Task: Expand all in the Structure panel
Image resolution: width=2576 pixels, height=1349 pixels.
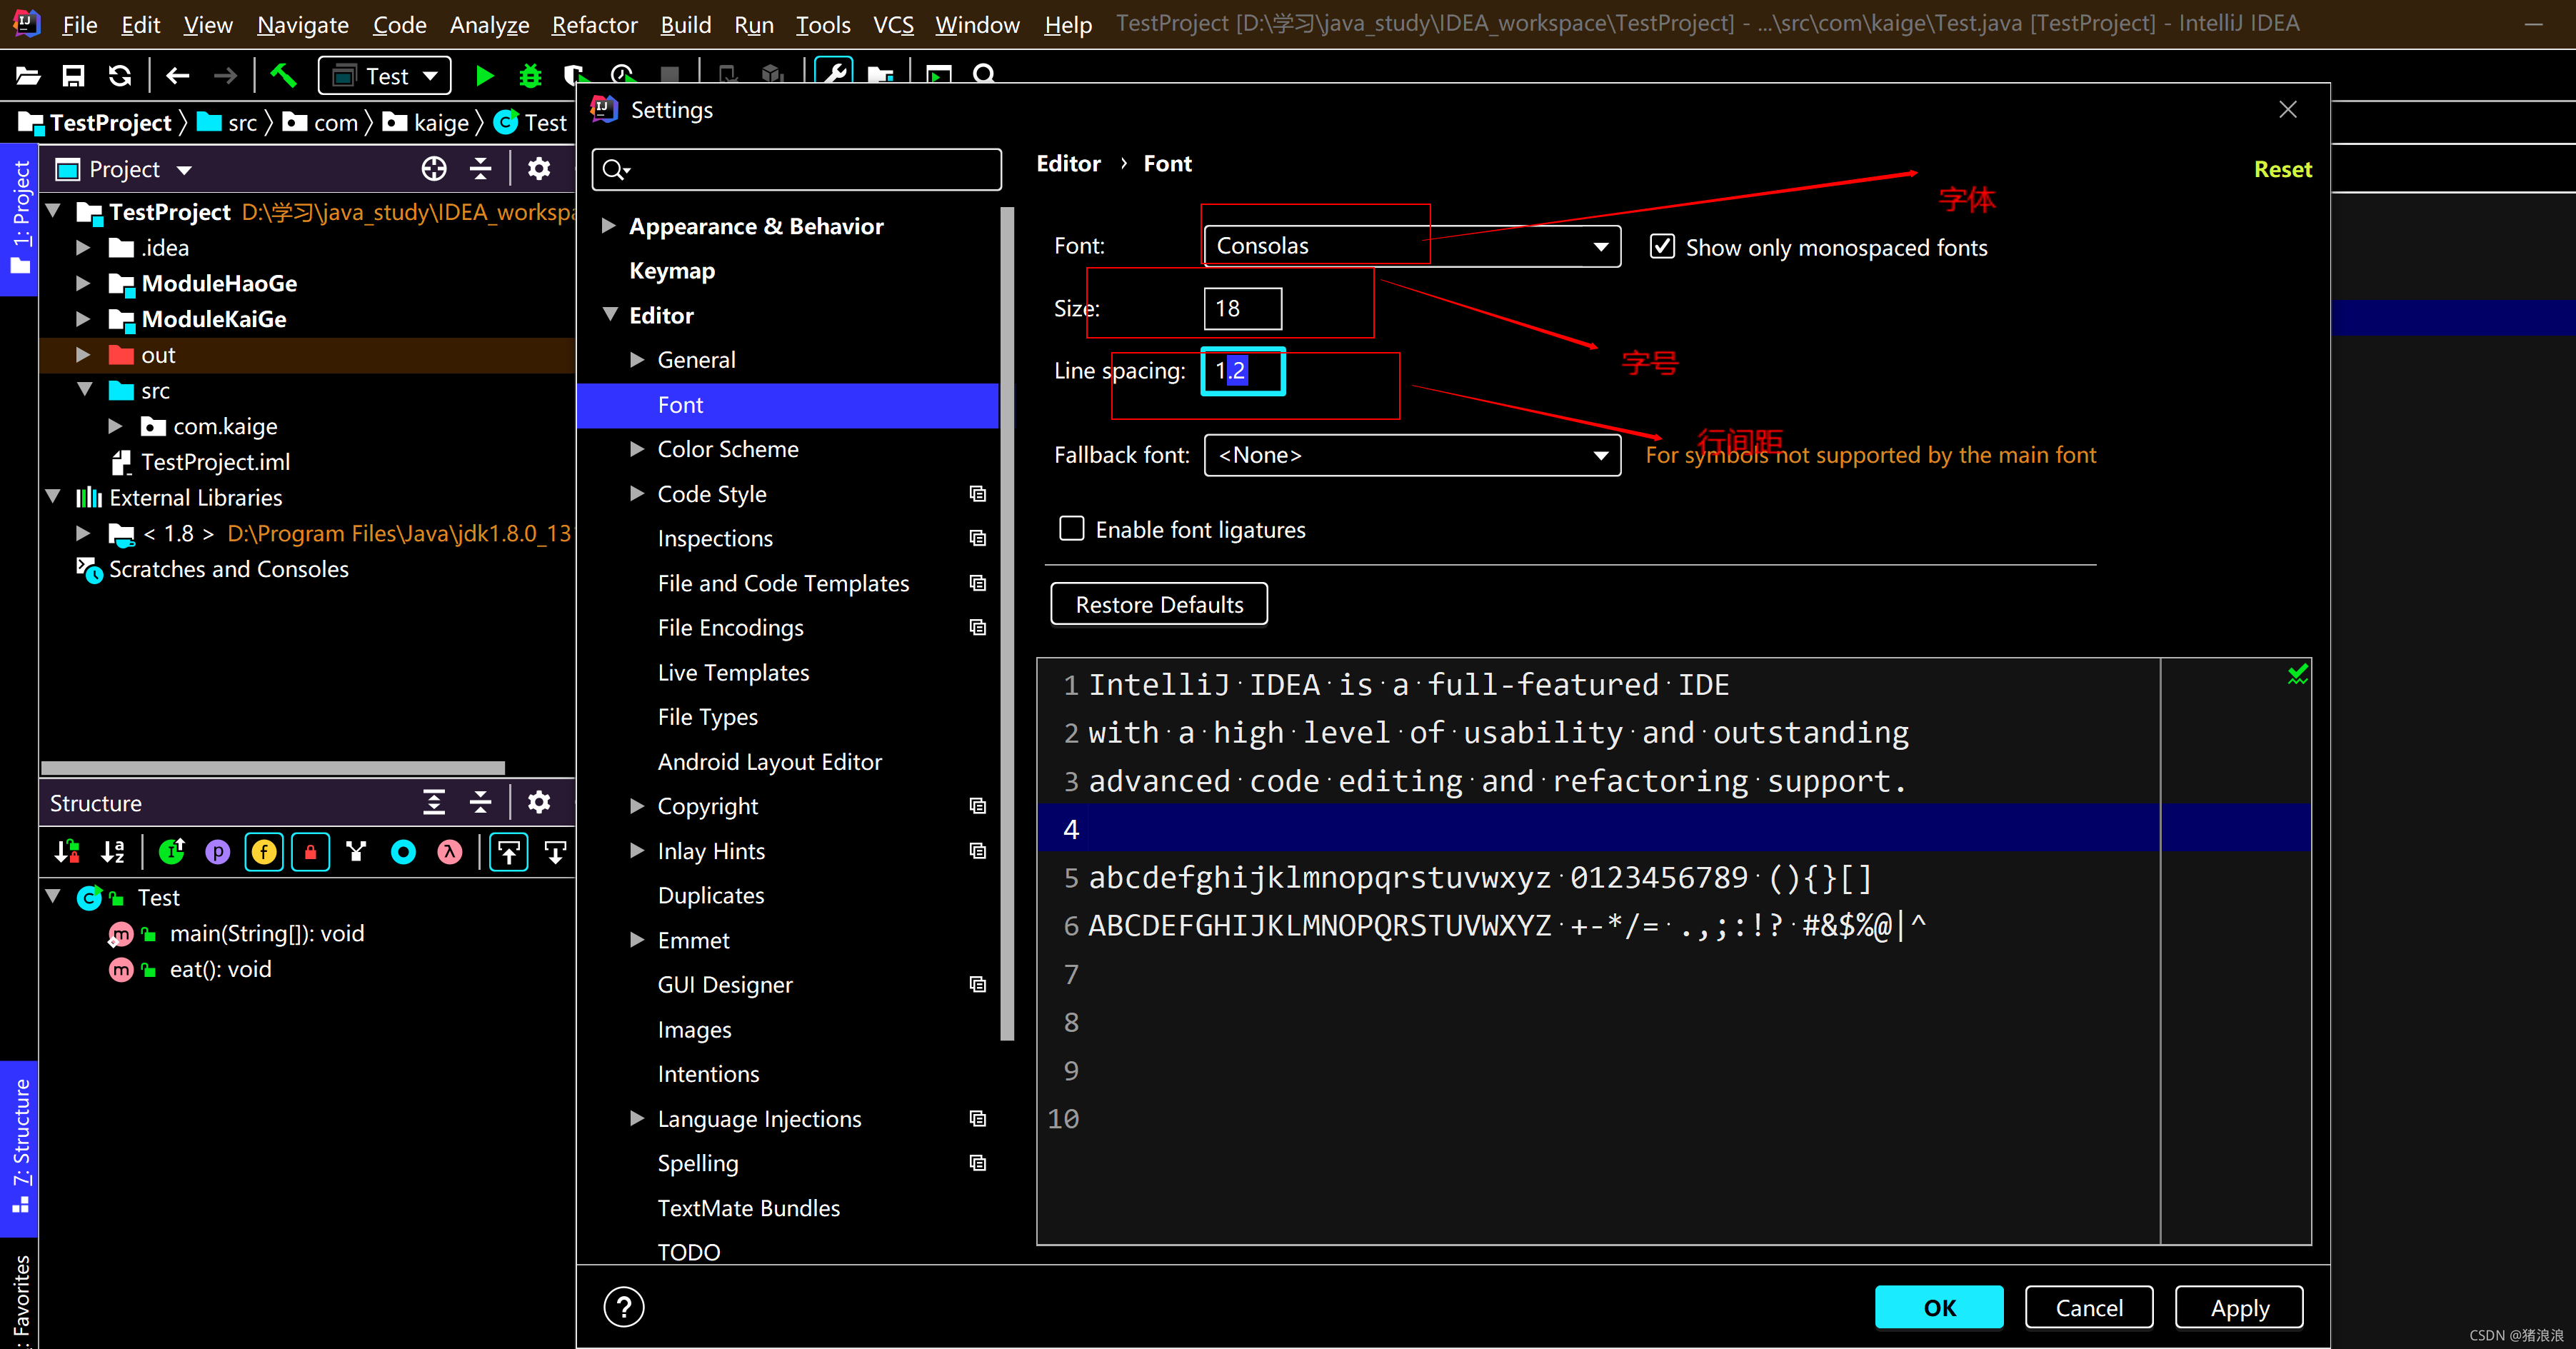Action: 434,803
